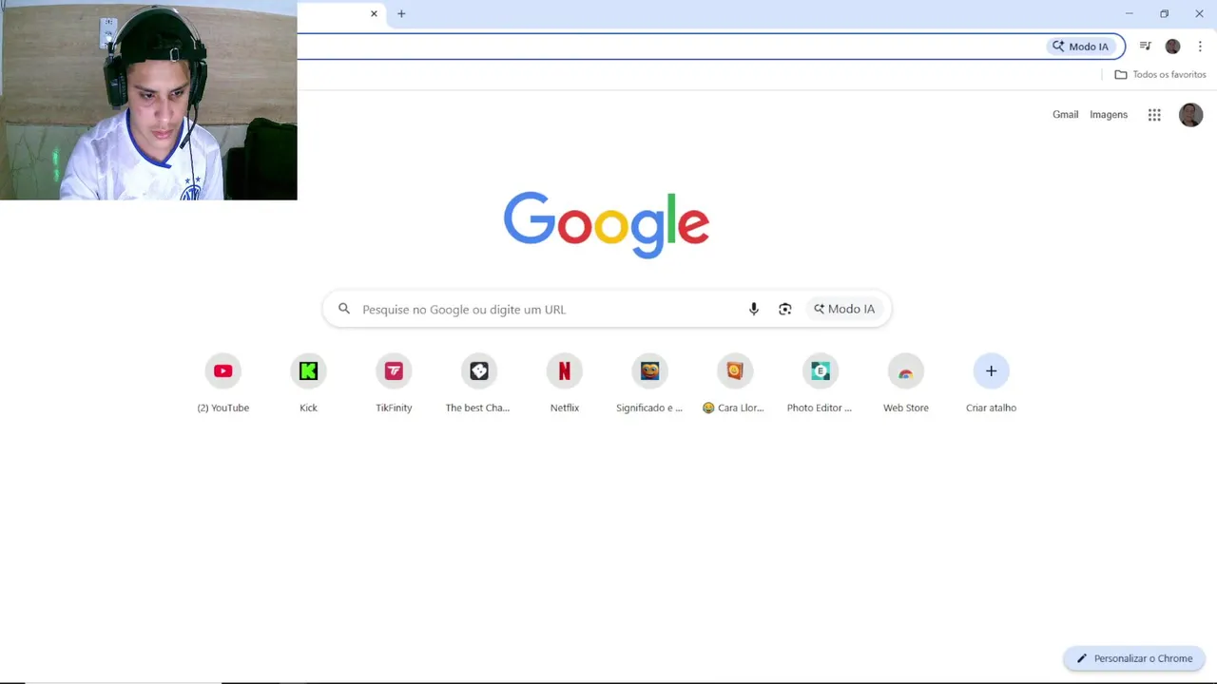Screen dimensions: 1217x684
Task: Focus the Google search input field
Action: pos(607,309)
